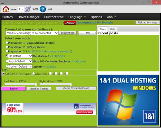Check custom LED checkbox 4

tap(67, 73)
